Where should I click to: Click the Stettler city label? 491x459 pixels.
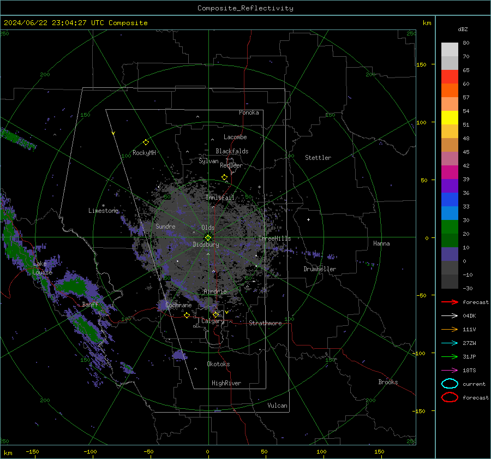[318, 158]
